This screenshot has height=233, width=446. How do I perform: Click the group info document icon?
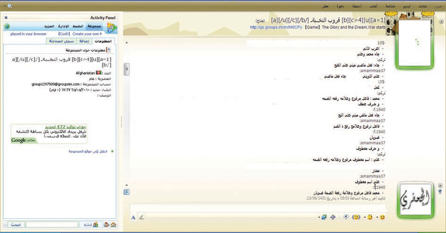click(x=109, y=49)
